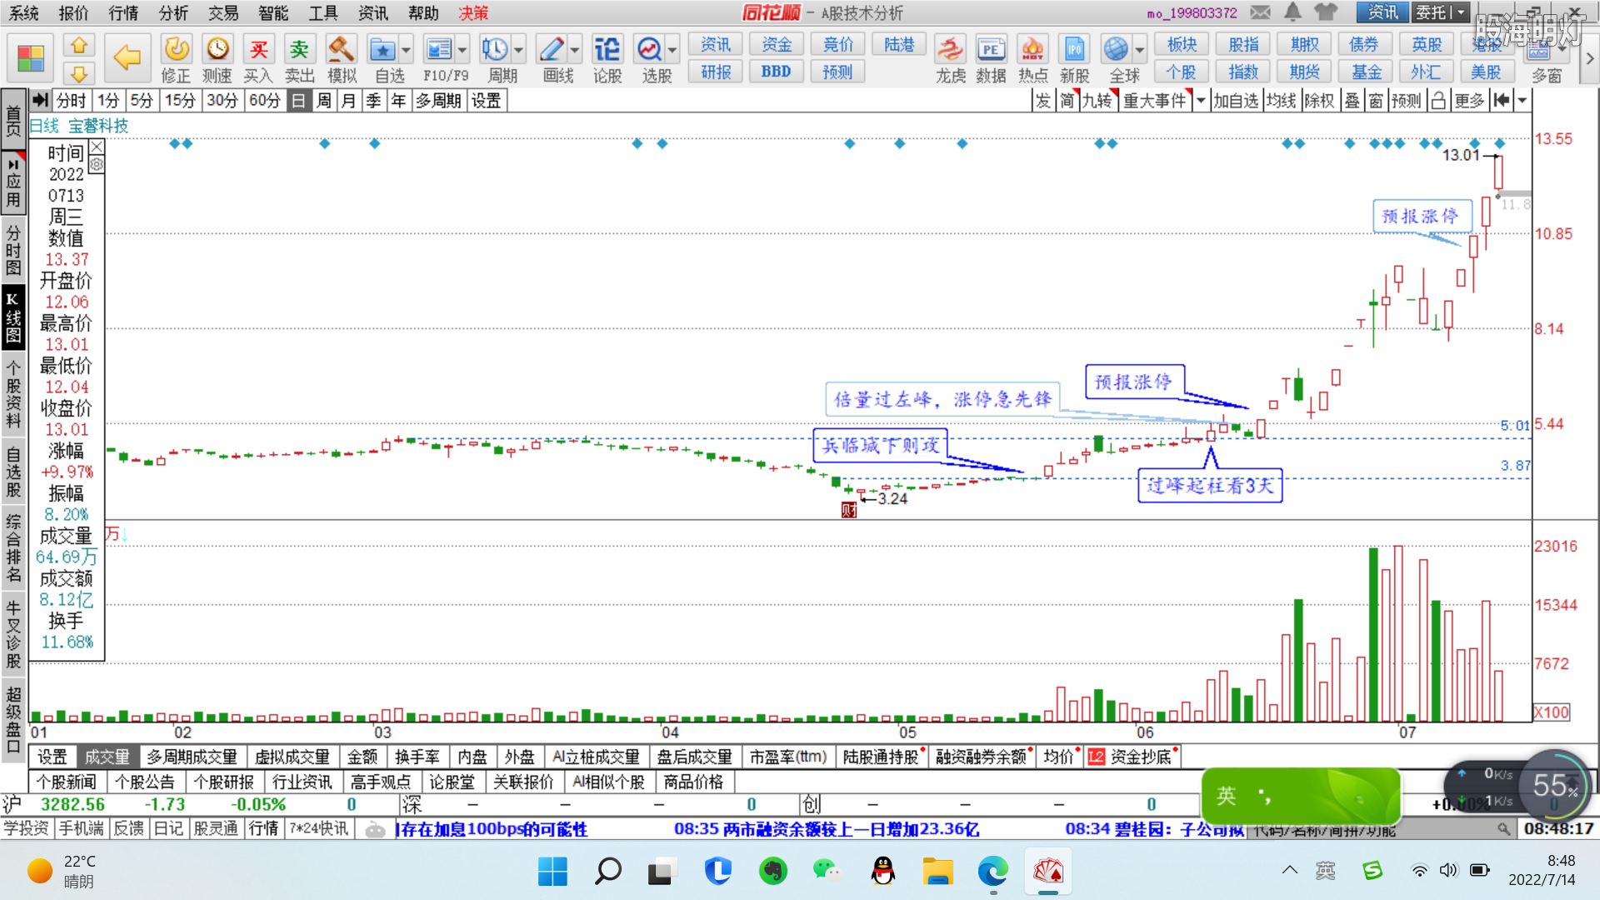Screen dimensions: 1600x900
Task: Click the 板块 button
Action: click(x=1182, y=44)
